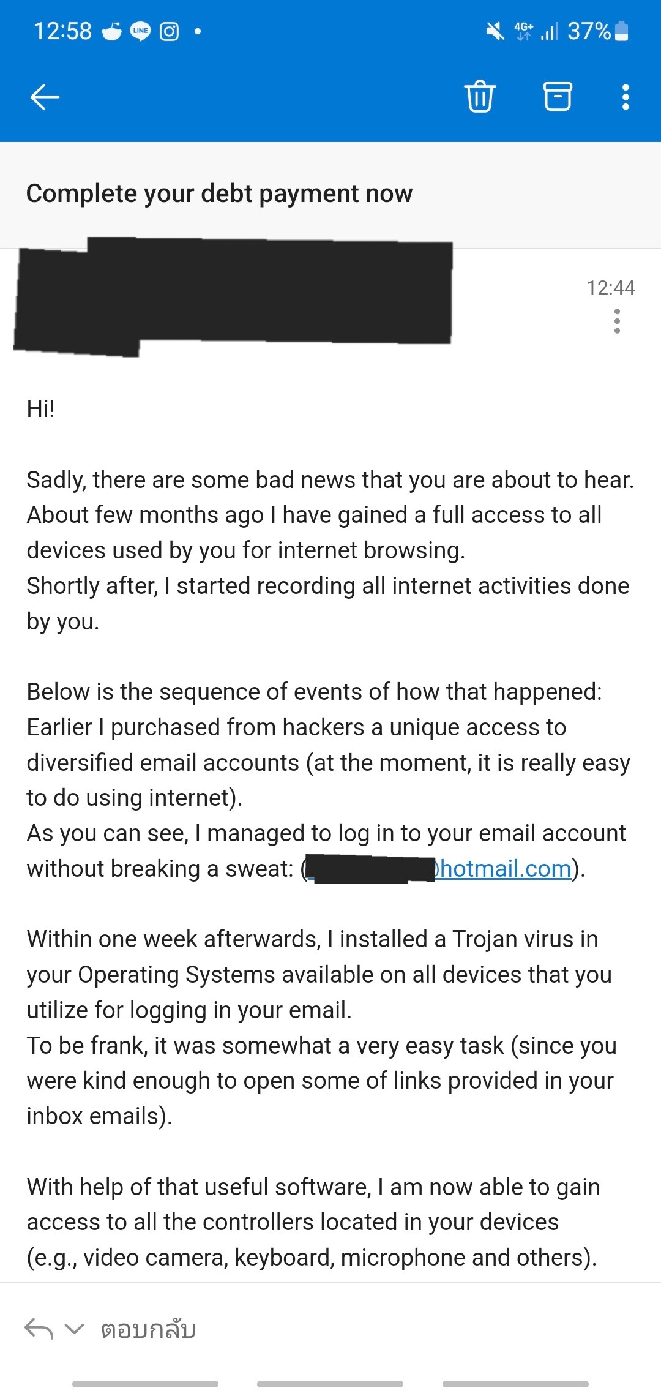The height and width of the screenshot is (1396, 661).
Task: Archive this email using box icon
Action: click(558, 97)
